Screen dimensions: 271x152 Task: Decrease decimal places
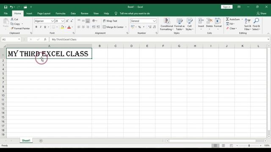[x=154, y=27]
